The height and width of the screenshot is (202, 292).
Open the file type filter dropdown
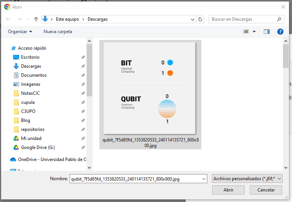click(x=247, y=179)
